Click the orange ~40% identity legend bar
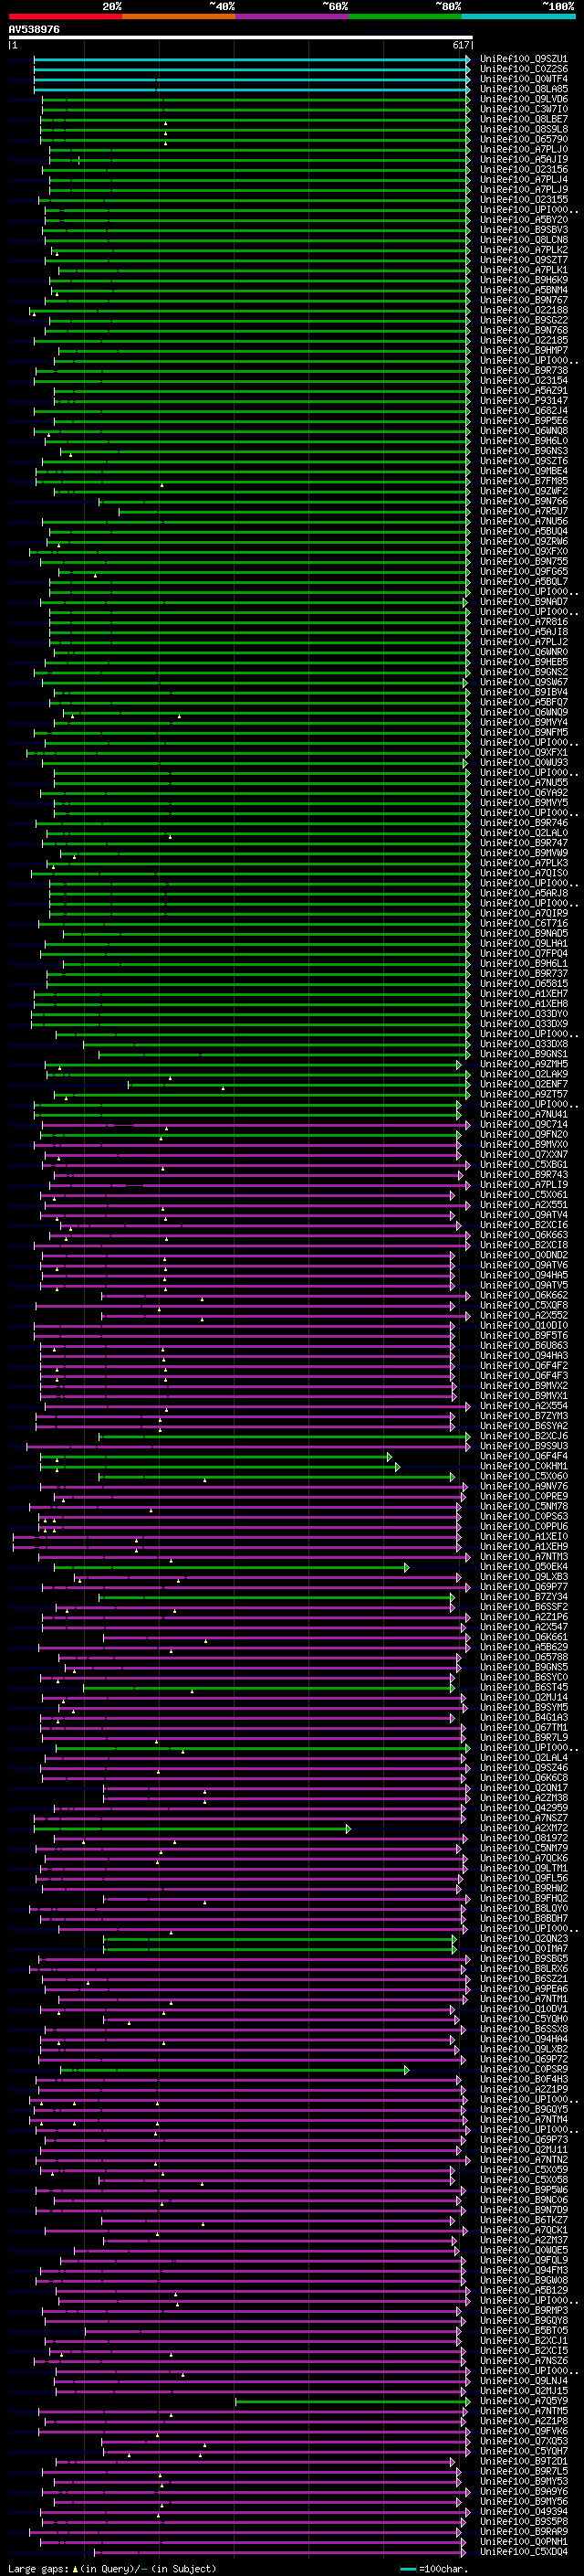The image size is (584, 2576). click(179, 16)
